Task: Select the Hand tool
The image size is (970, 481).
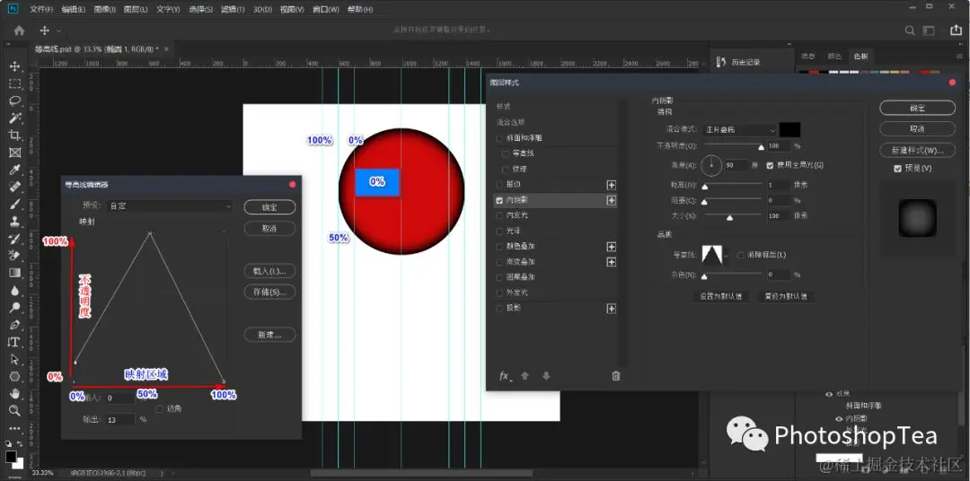Action: [x=15, y=393]
